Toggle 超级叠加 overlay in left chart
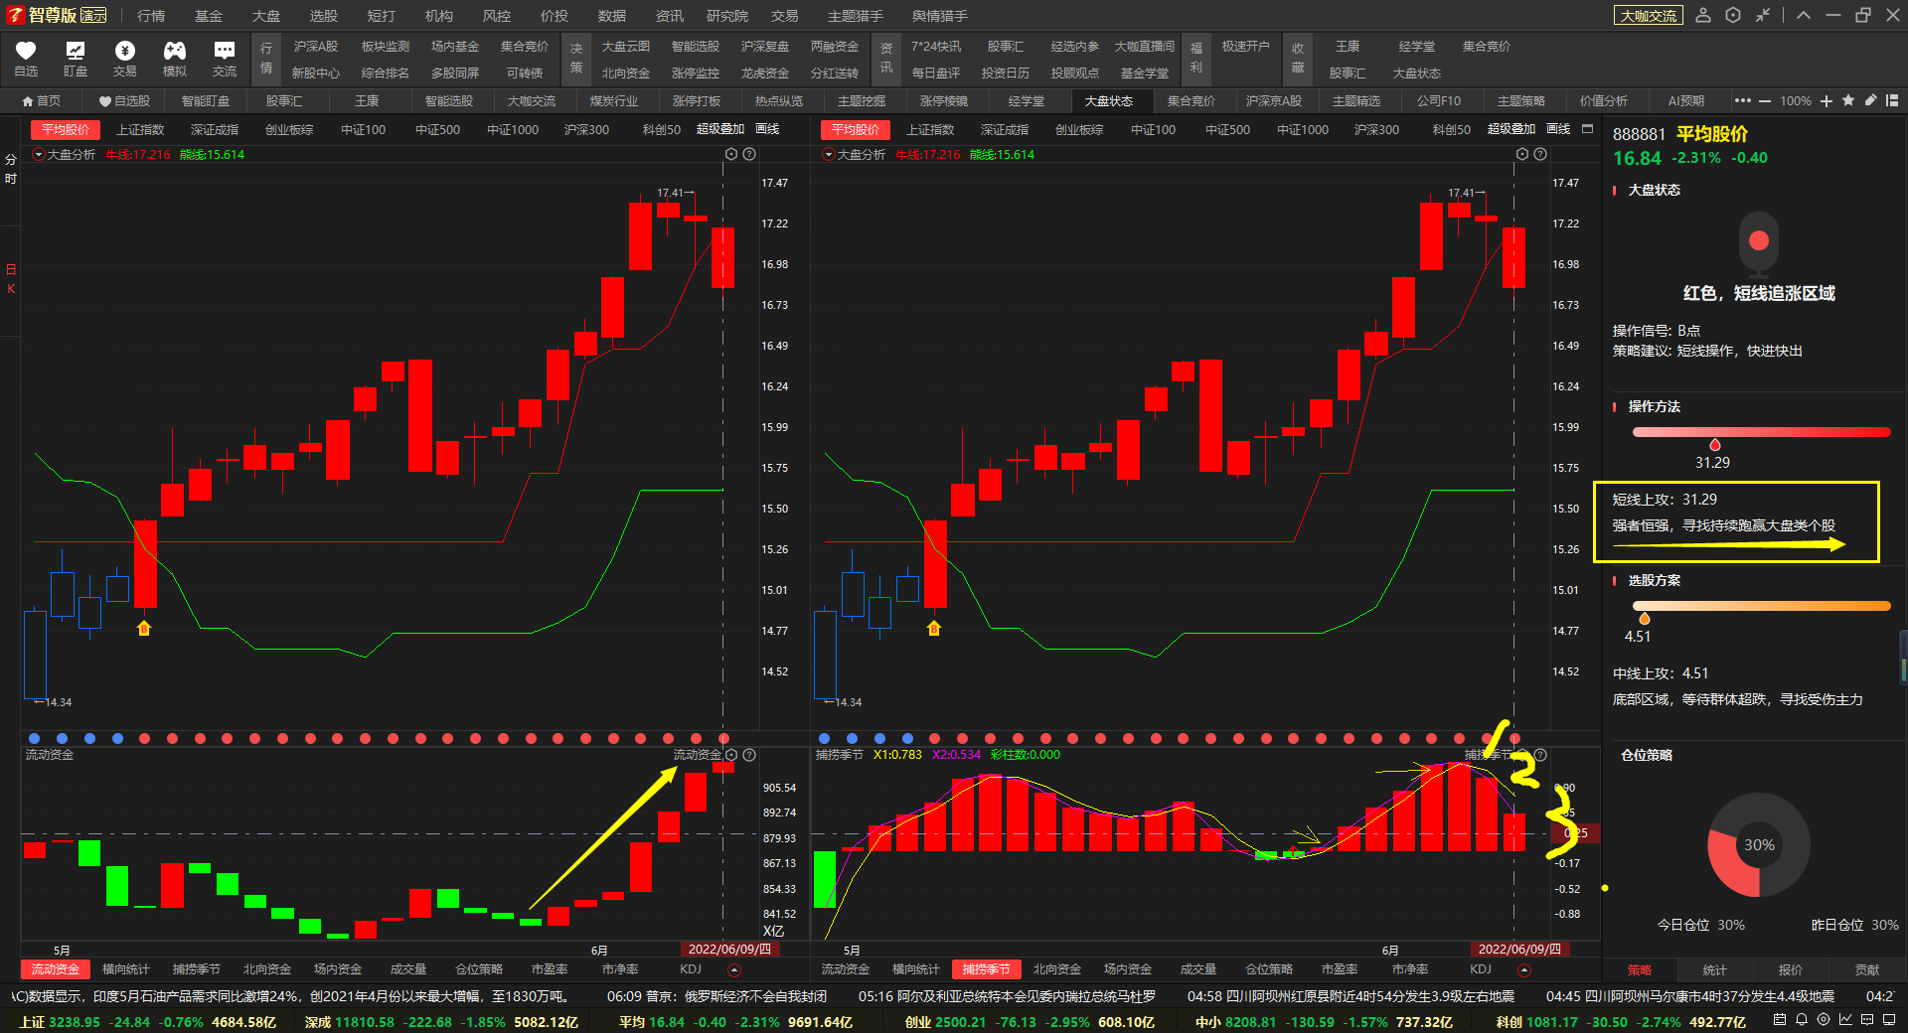This screenshot has height=1033, width=1908. pyautogui.click(x=719, y=129)
